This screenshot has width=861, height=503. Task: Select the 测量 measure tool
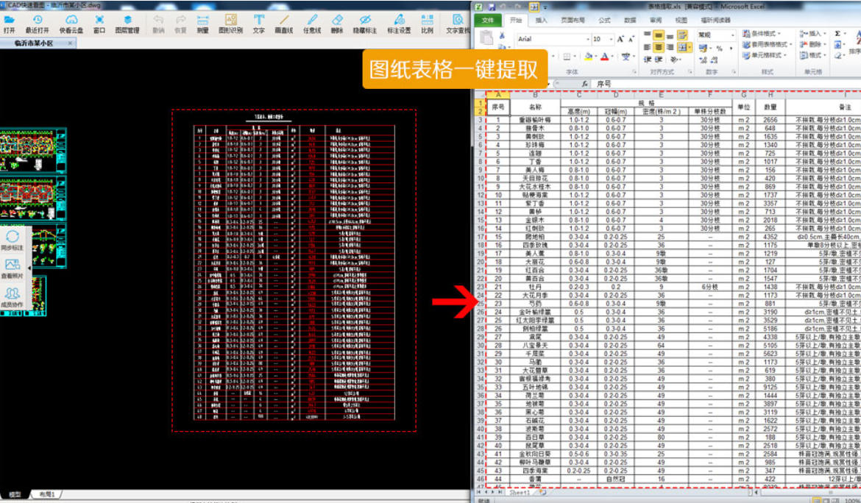(203, 24)
